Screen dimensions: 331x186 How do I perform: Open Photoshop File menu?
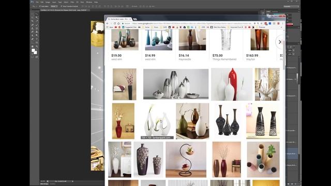pos(37,2)
